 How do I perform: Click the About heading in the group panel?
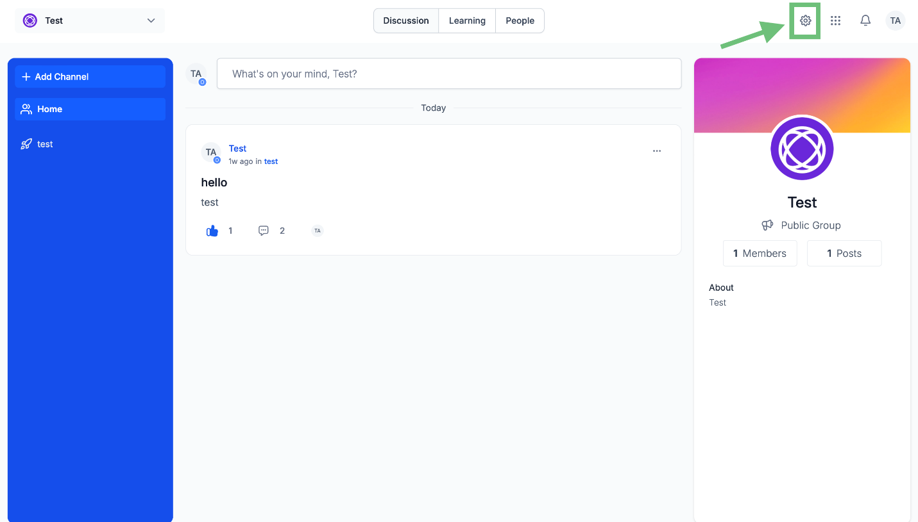pos(721,288)
